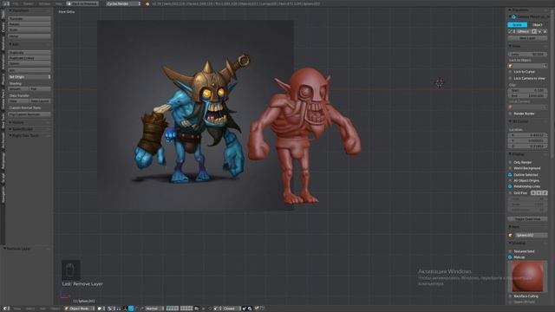Click the Toggle Quad View button
This screenshot has width=555, height=312.
[x=527, y=219]
